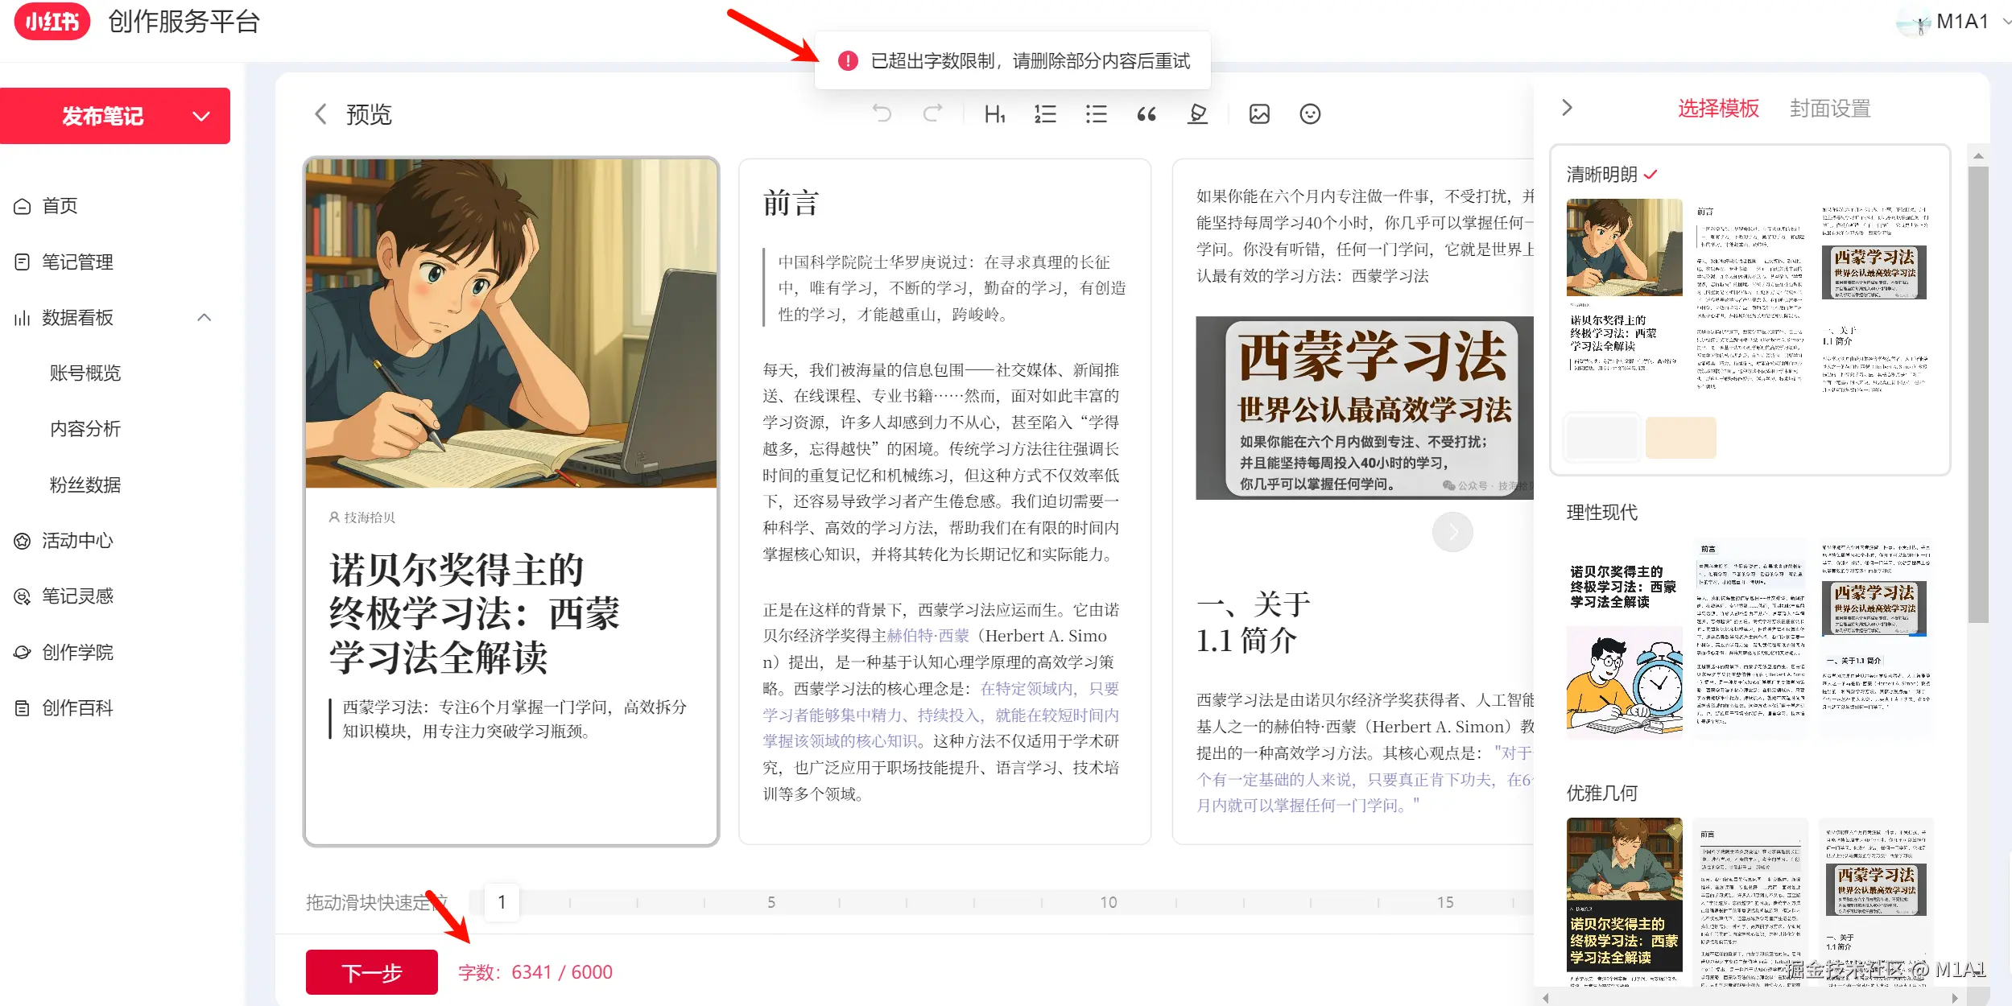This screenshot has height=1006, width=2012.
Task: Apply blockquote formatting
Action: [1146, 113]
